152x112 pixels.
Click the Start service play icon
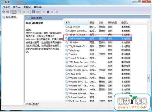coord(44,12)
